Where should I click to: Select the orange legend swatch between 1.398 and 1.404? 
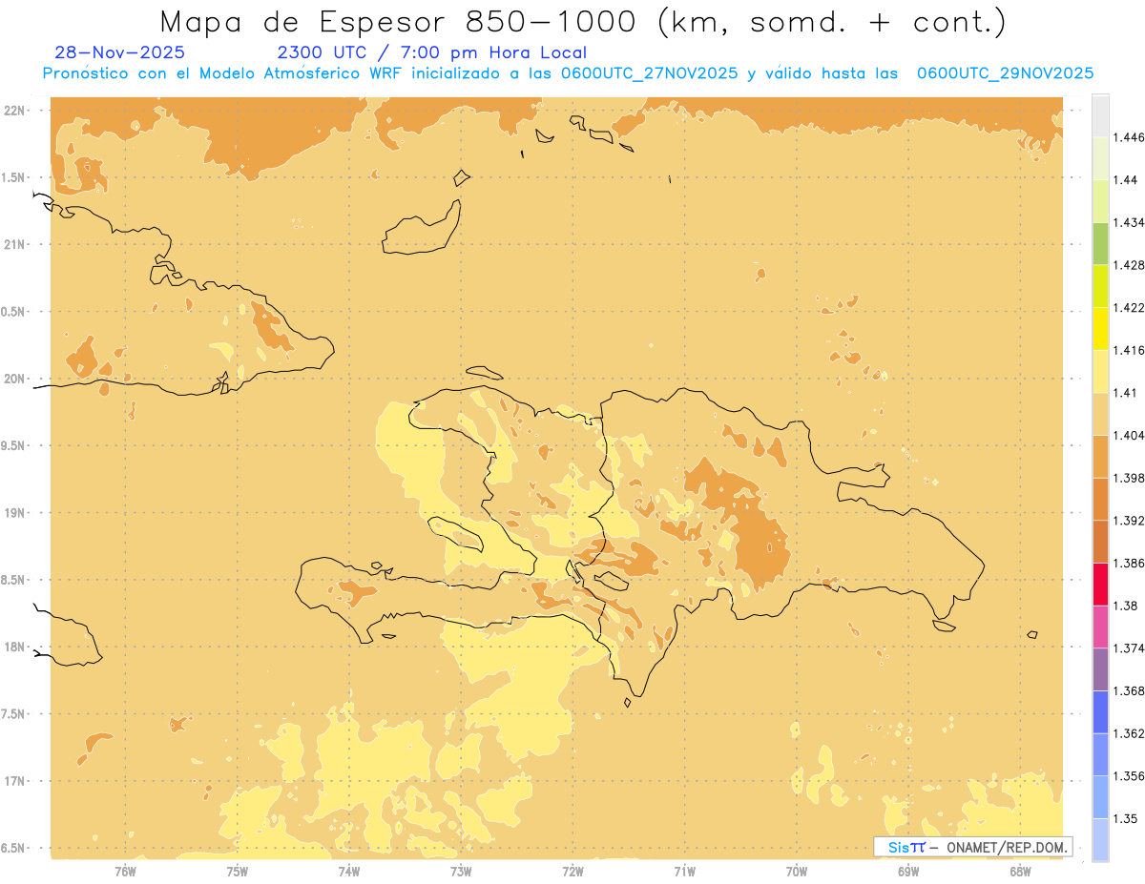point(1100,456)
